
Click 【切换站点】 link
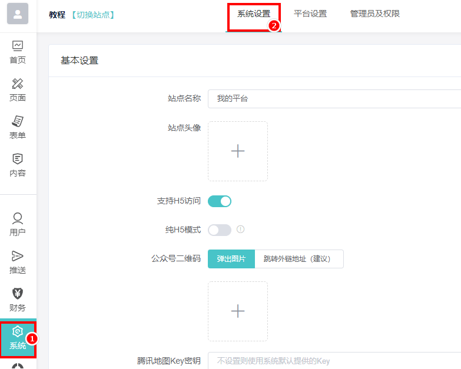93,15
